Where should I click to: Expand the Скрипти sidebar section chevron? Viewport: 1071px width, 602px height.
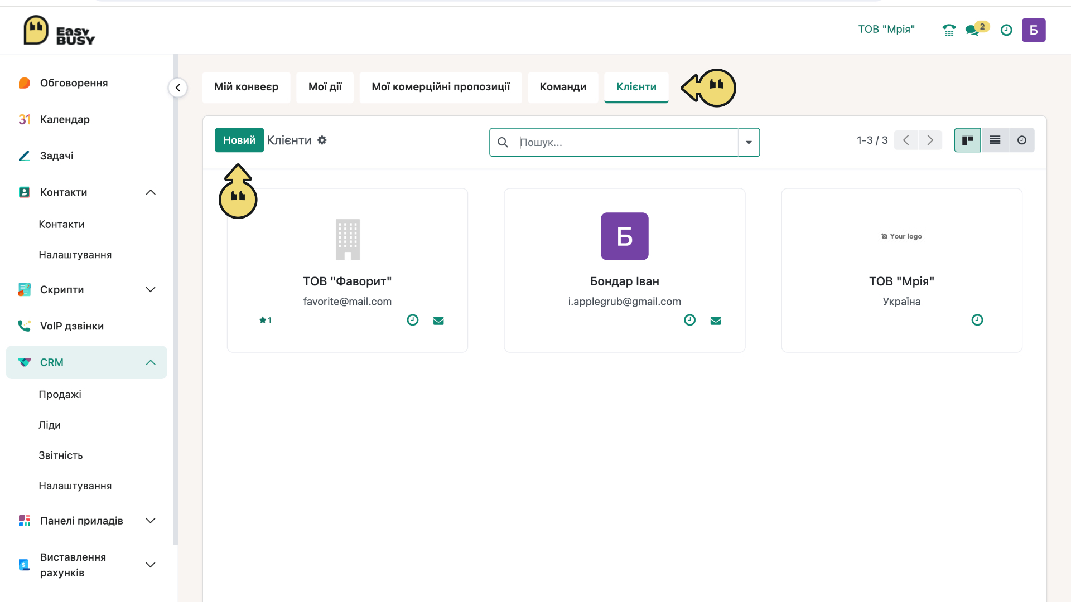point(151,290)
